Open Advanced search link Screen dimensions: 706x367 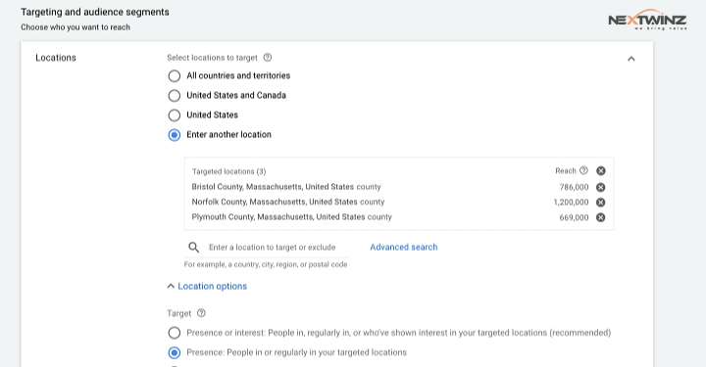tap(403, 247)
